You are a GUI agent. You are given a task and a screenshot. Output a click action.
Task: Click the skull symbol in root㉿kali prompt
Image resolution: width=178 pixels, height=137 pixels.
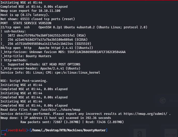click(17, 130)
